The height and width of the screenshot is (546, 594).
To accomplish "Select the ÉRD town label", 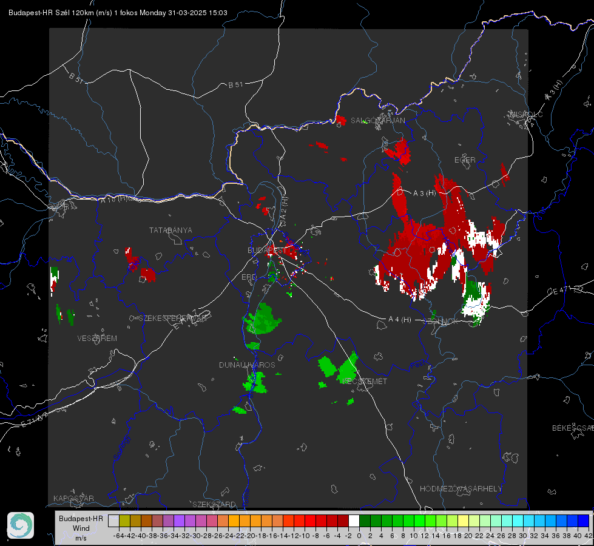I will [x=249, y=277].
